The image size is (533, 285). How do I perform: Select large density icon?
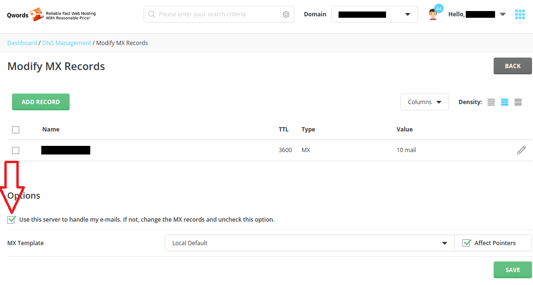(518, 102)
